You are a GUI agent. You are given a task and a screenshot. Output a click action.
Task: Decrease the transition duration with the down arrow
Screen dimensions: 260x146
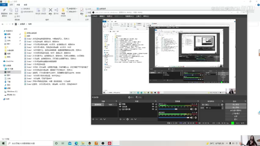coord(222,108)
